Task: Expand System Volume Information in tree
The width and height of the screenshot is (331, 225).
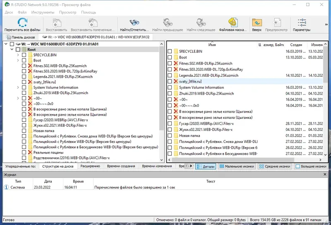Action: (18, 88)
